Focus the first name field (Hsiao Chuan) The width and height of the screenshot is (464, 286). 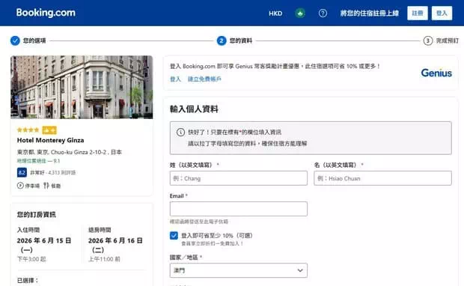[382, 178]
